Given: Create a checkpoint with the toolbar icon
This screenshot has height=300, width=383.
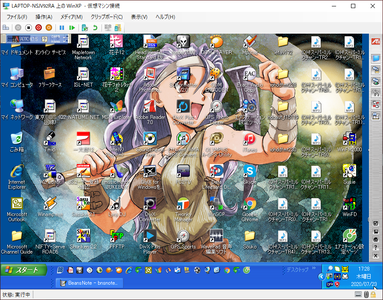Looking at the screenshot, I should 85,28.
